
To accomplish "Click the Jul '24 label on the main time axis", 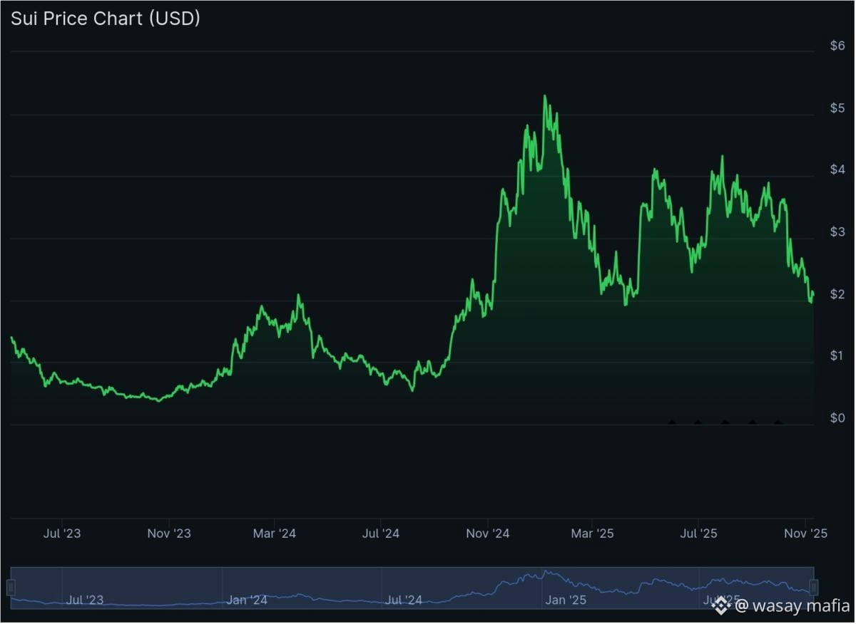I will [x=380, y=534].
